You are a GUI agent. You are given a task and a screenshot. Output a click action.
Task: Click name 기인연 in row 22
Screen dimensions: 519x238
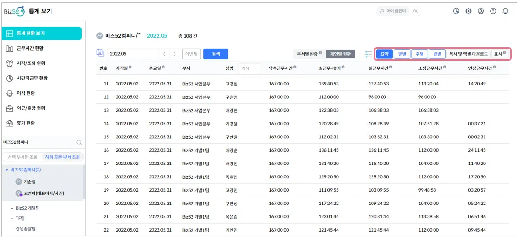231,230
